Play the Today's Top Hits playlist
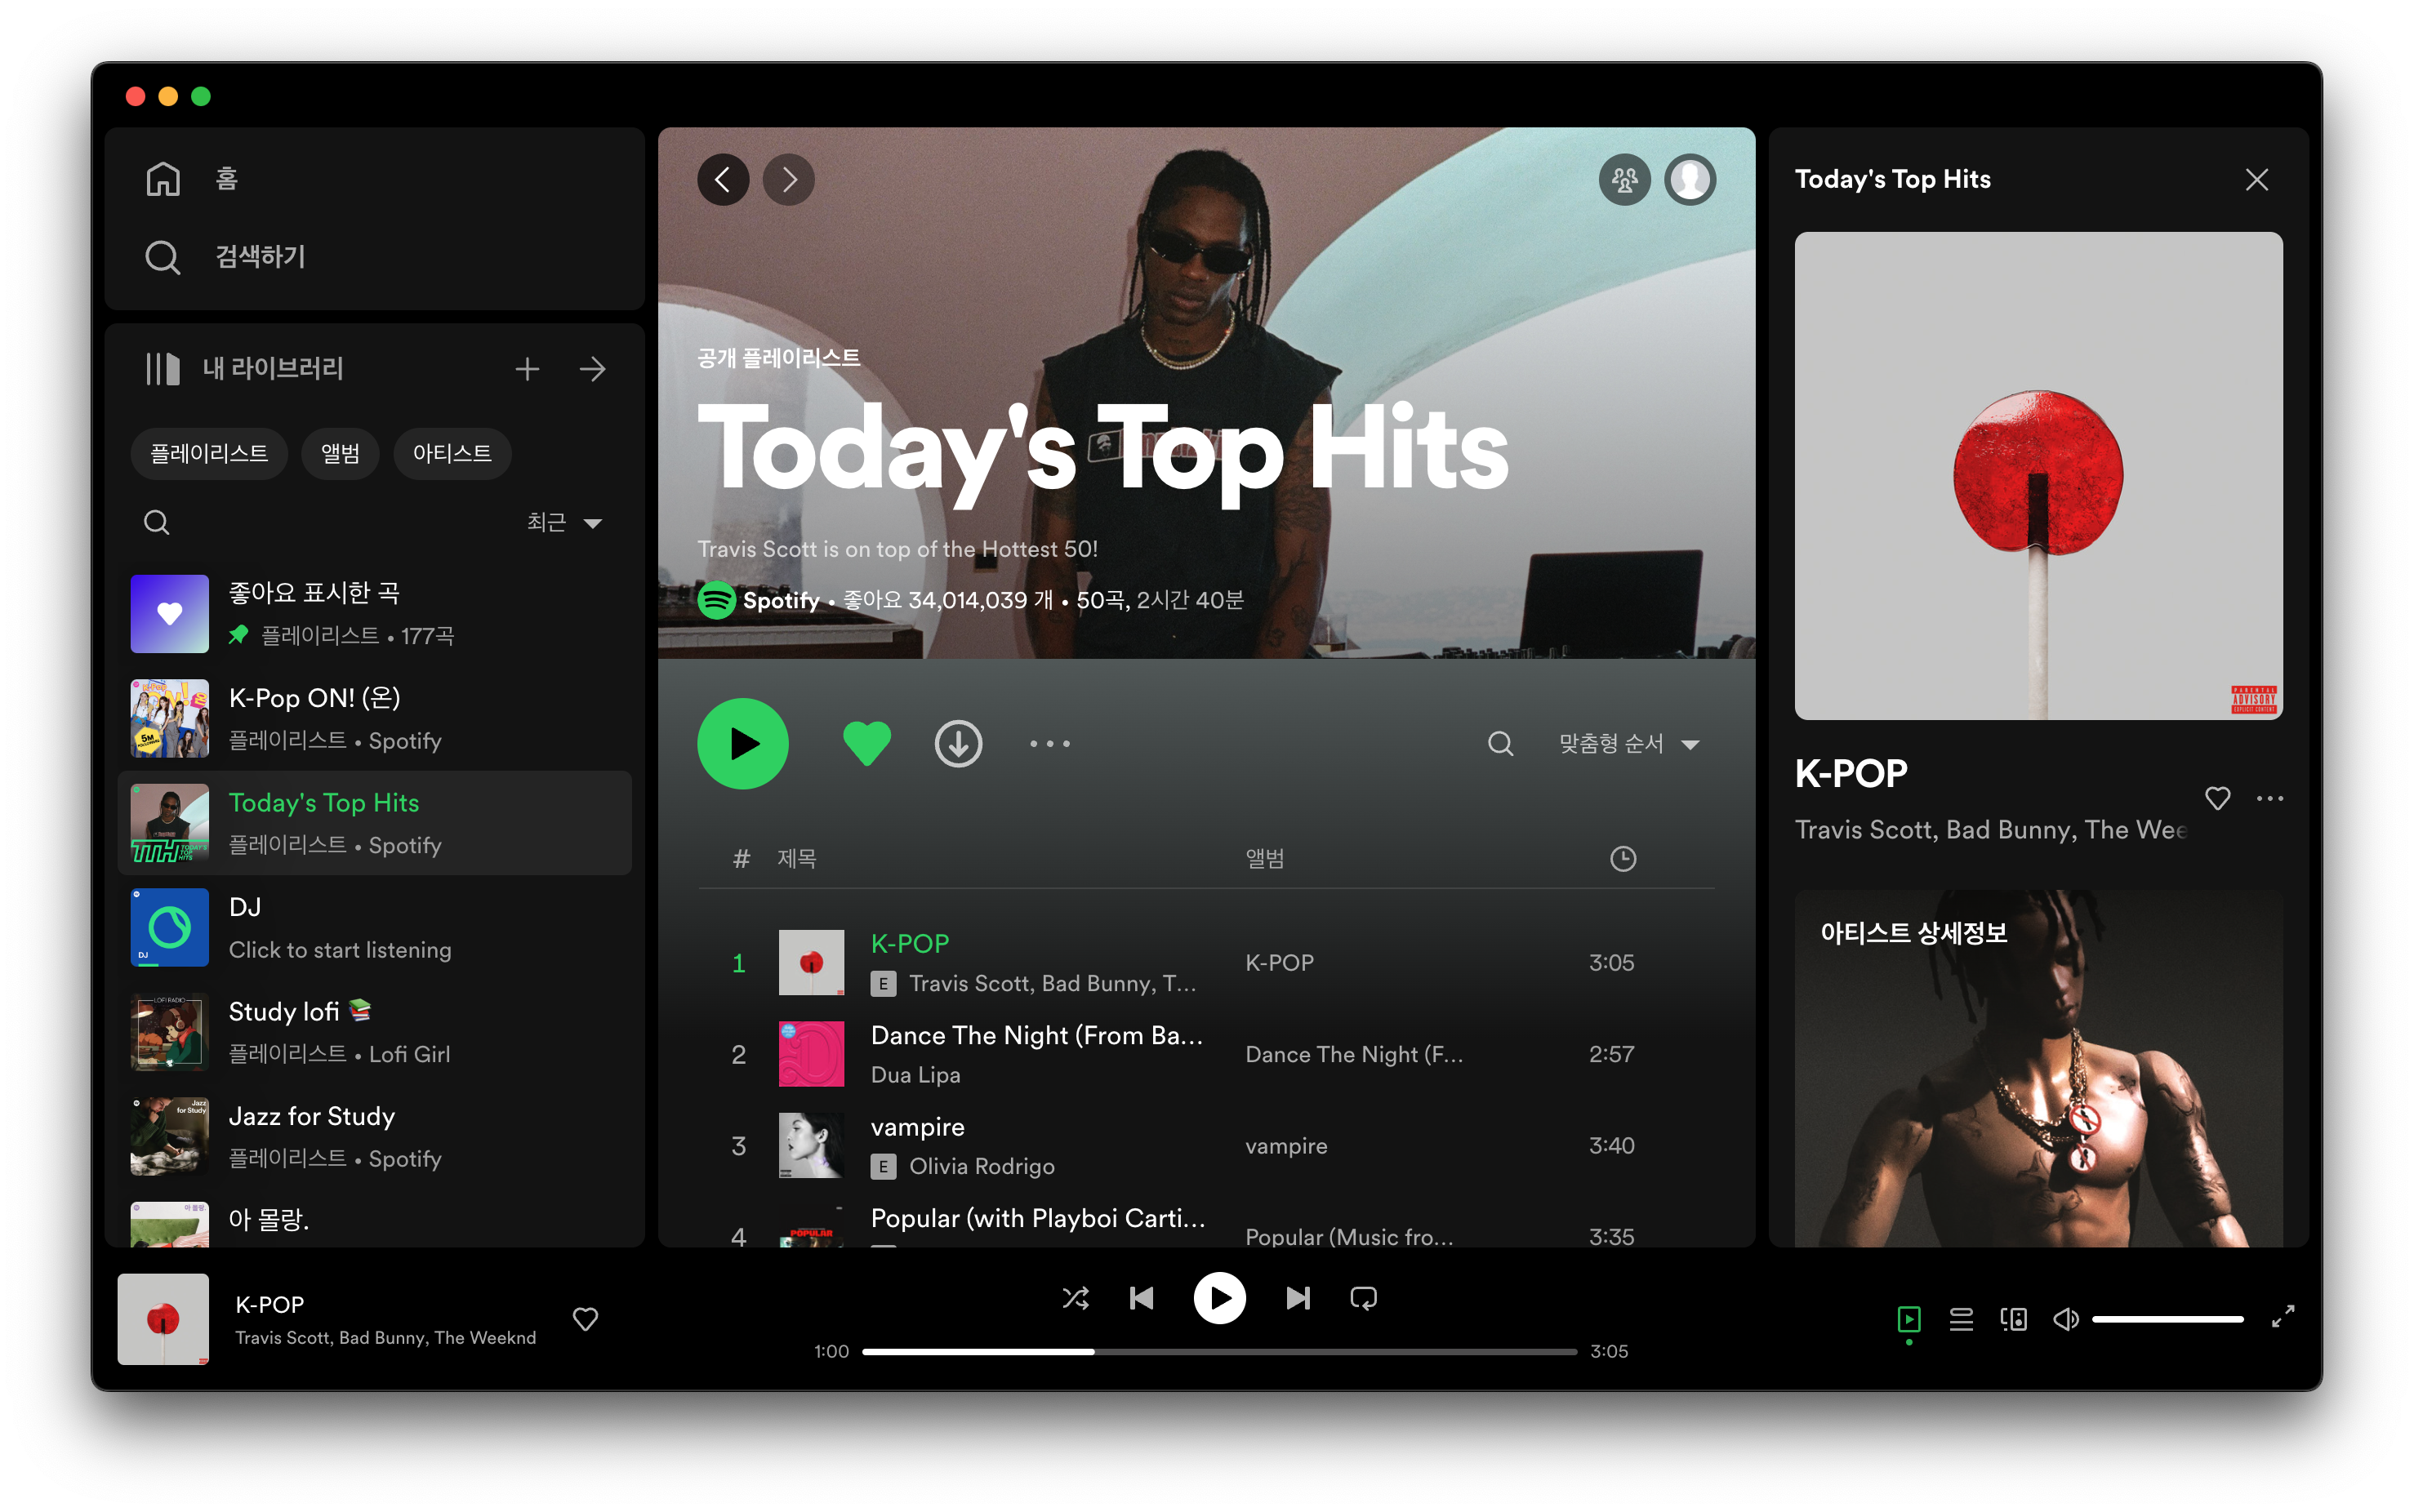 [x=743, y=744]
